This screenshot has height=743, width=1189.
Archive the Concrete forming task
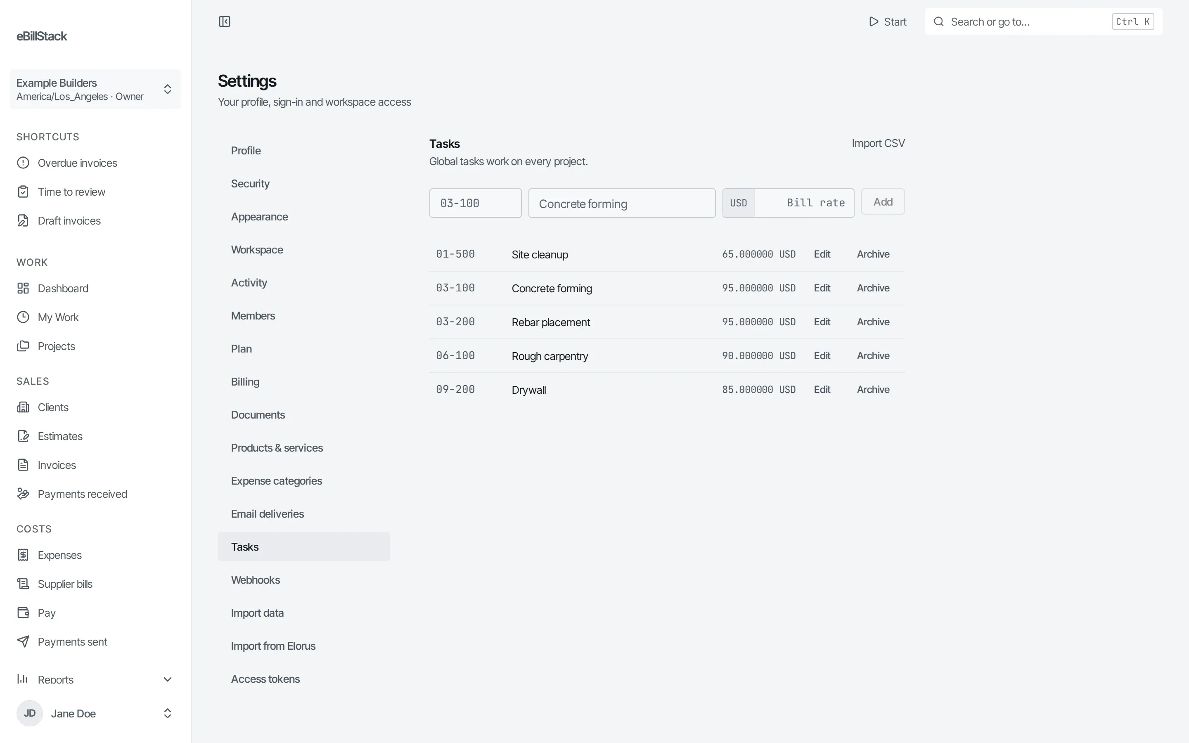[873, 288]
